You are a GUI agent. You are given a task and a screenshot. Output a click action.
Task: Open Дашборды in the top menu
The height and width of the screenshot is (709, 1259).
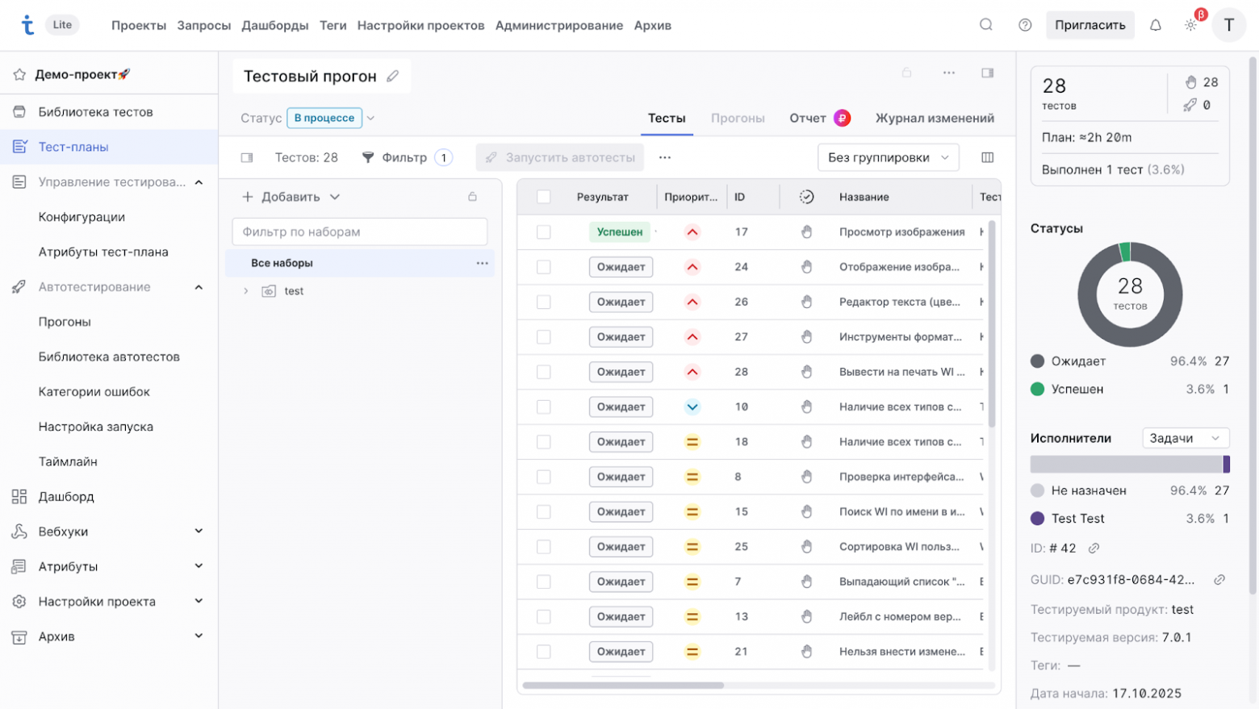coord(274,25)
